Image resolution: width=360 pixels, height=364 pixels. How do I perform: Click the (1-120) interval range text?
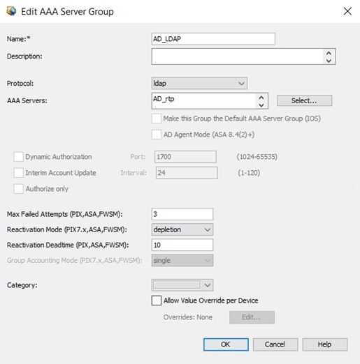coord(249,173)
